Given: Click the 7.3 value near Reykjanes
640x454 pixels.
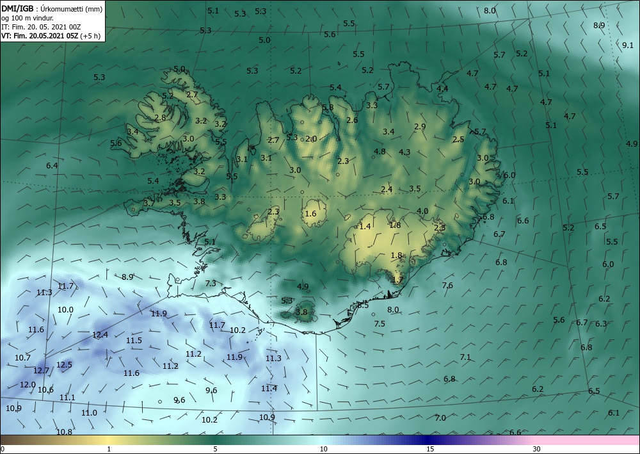Looking at the screenshot, I should click(211, 283).
